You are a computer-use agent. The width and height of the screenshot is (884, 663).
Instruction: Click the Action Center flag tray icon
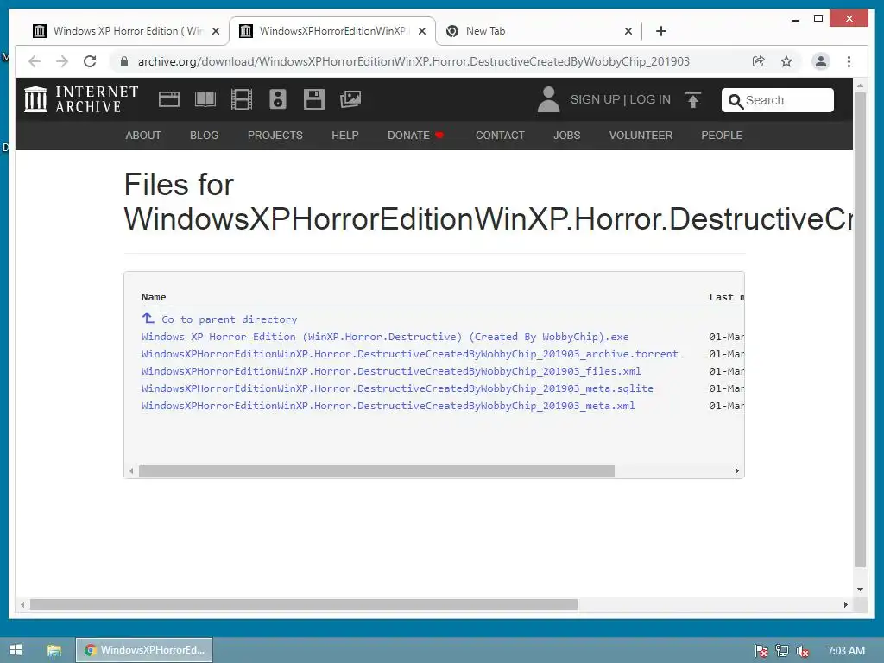(x=761, y=651)
